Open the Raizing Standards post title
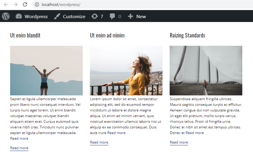253x159 pixels. (x=187, y=35)
